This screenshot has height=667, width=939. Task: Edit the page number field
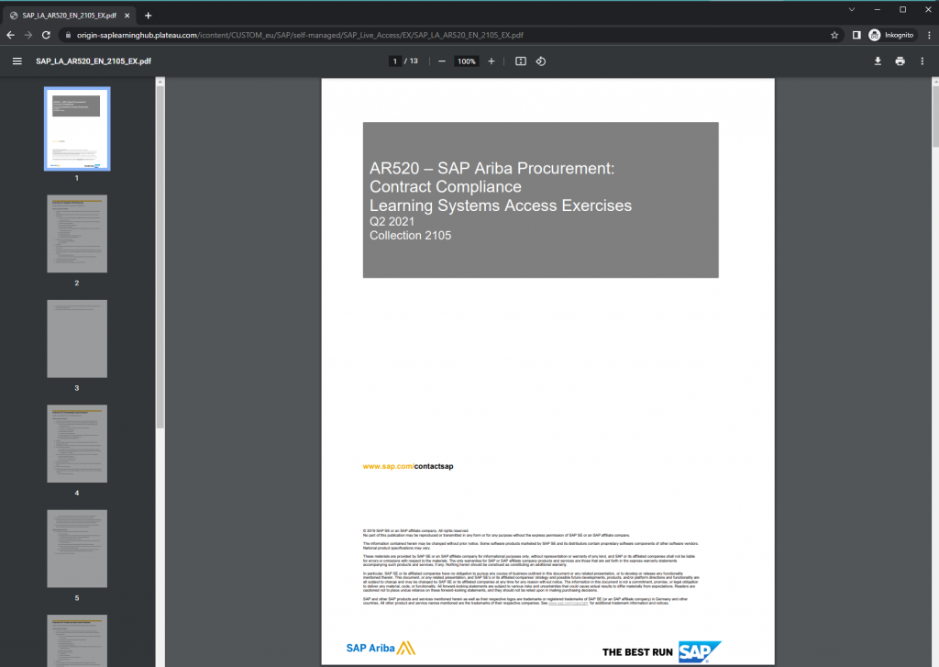coord(394,61)
